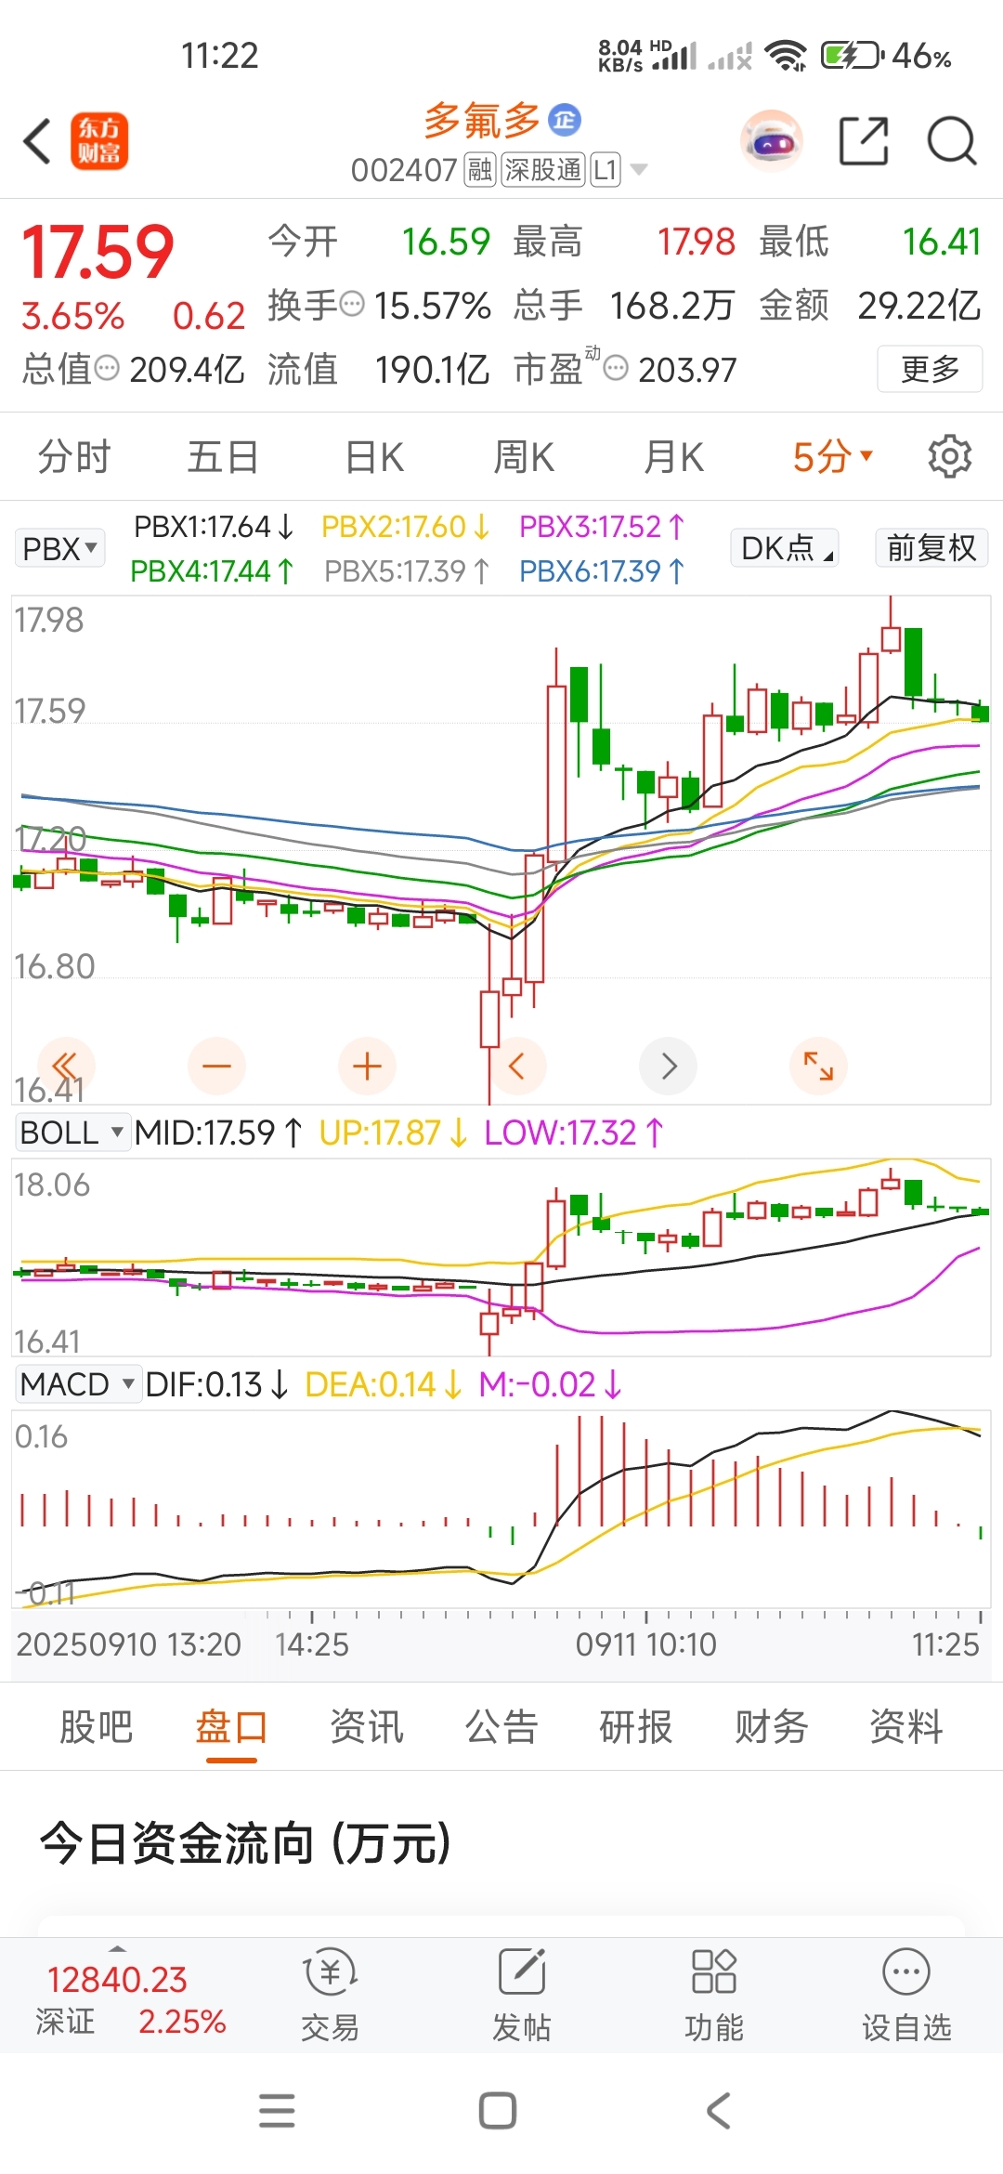Open the PBX indicator dropdown
Viewport: 1003px width, 2174px height.
pyautogui.click(x=59, y=548)
